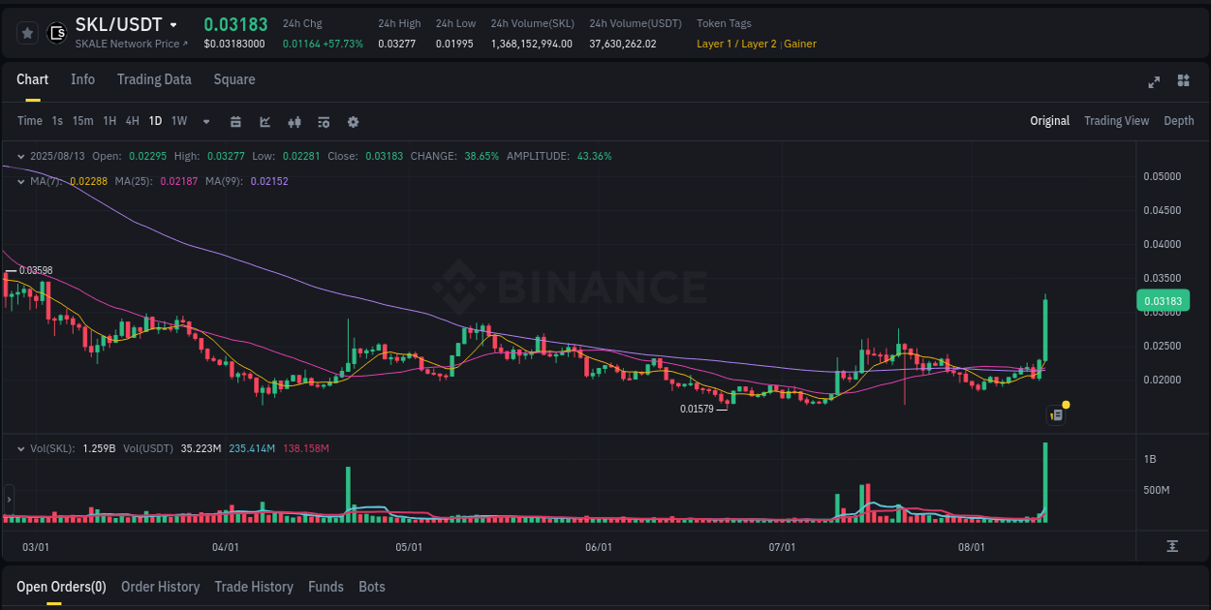Image resolution: width=1211 pixels, height=610 pixels.
Task: Collapse the OHLC data row chevron
Action: click(x=21, y=156)
